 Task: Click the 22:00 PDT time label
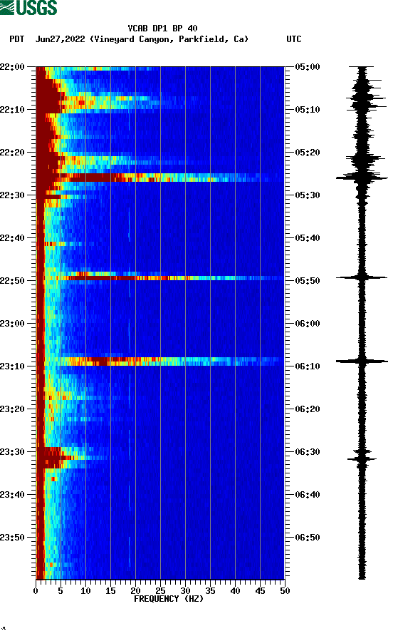tap(12, 67)
